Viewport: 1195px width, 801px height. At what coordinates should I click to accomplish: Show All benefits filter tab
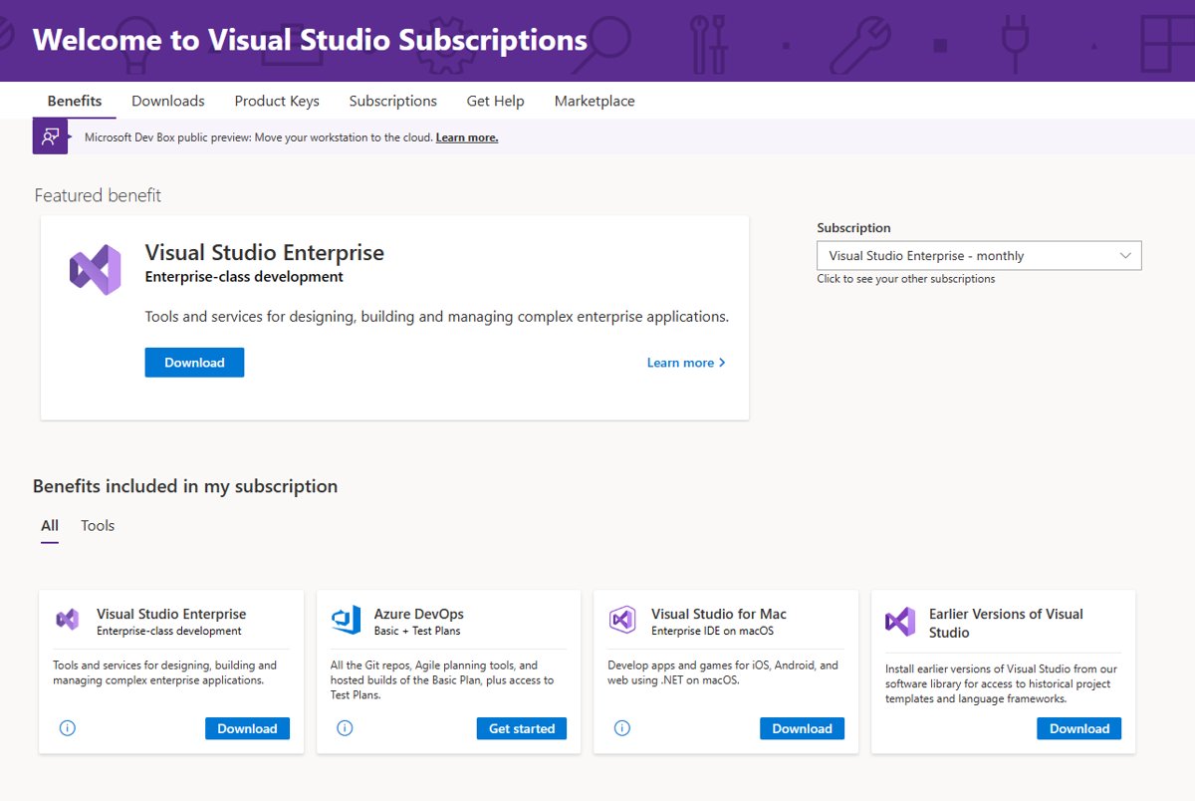tap(50, 525)
